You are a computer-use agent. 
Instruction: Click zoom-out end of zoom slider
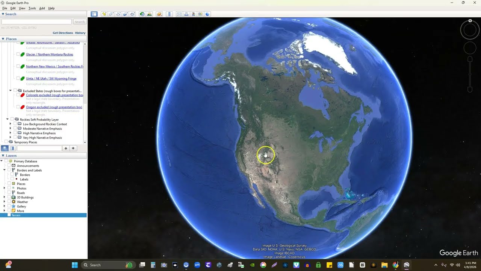pyautogui.click(x=470, y=89)
